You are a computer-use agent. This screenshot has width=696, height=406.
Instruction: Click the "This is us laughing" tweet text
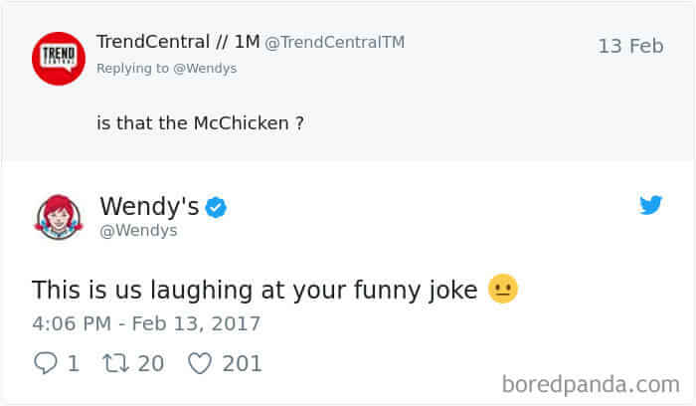(256, 290)
